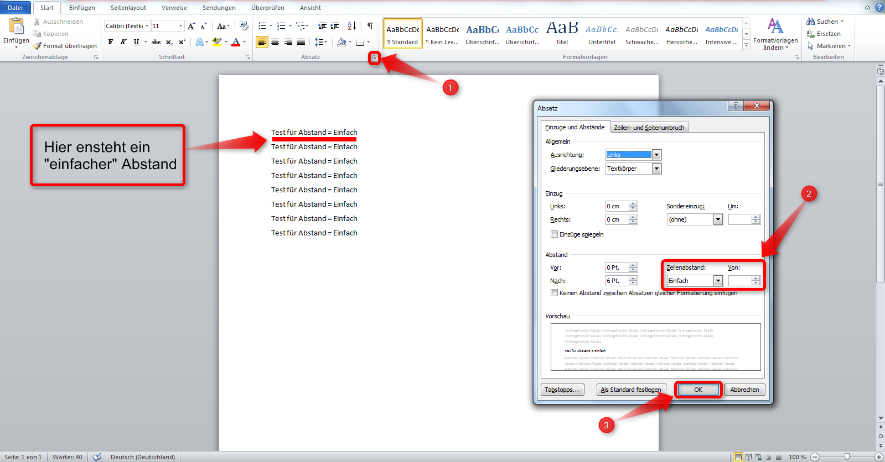Select Format übertragen paintbrush

coord(37,46)
